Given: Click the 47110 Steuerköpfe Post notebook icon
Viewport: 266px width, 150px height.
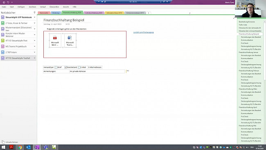Looking at the screenshot, I should coord(3,41).
